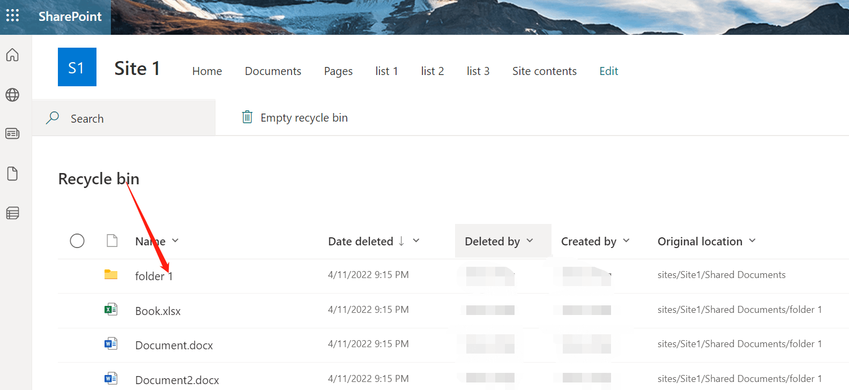Screen dimensions: 849x390
Task: Click folder 1 date deleted cell
Action: point(368,275)
